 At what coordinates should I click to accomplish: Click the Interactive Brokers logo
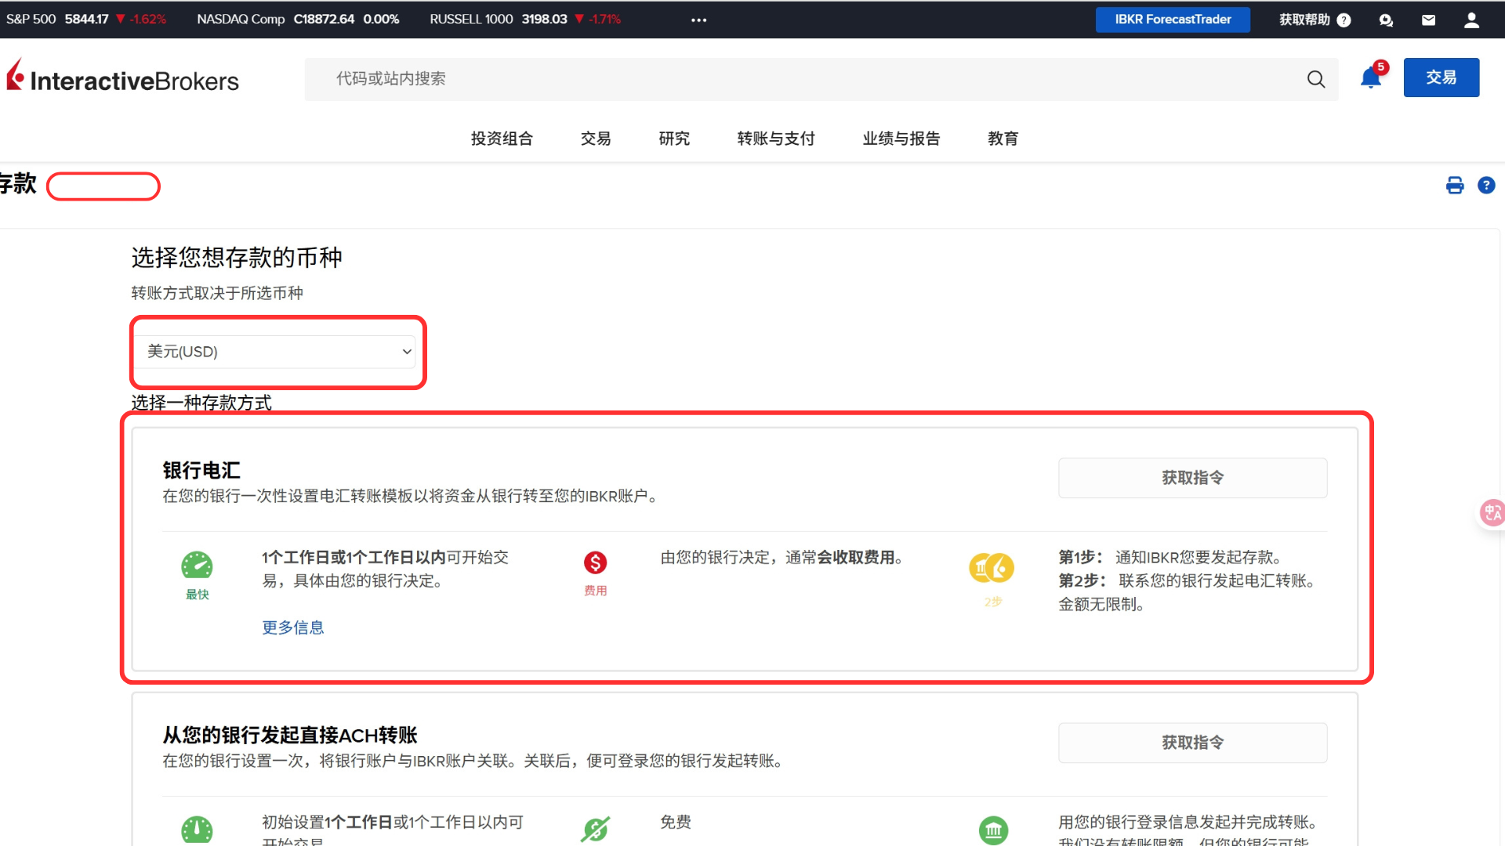(x=123, y=78)
